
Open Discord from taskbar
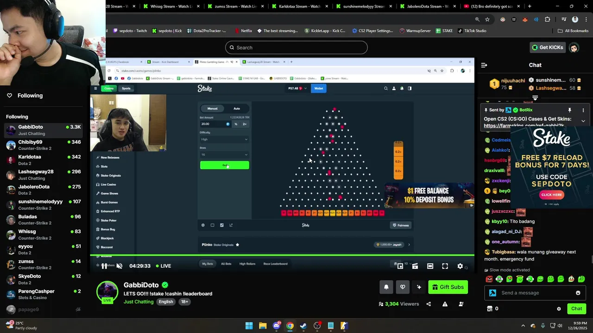click(x=276, y=326)
